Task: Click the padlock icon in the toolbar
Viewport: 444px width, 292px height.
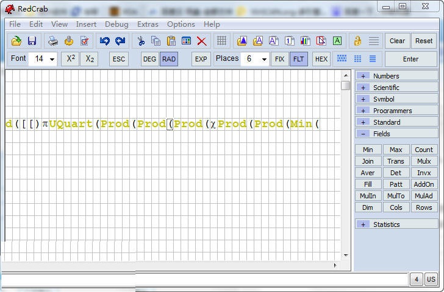Action: click(357, 41)
